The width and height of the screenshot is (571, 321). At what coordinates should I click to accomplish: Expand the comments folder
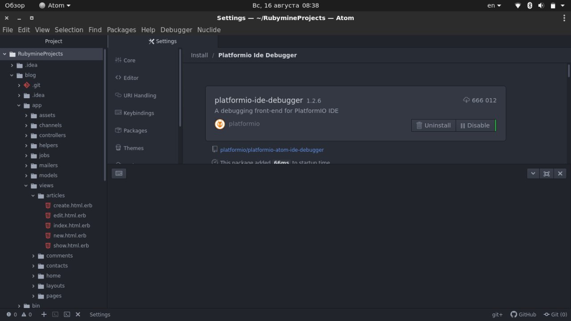pos(33,256)
